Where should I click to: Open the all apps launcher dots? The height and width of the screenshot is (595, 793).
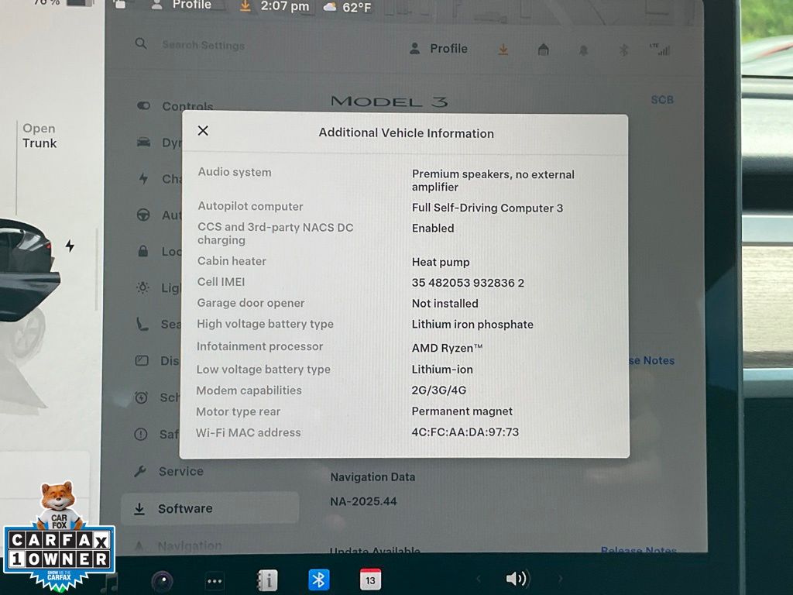point(215,580)
